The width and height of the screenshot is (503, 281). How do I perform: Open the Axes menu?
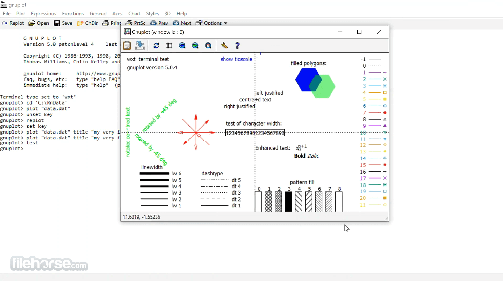117,14
